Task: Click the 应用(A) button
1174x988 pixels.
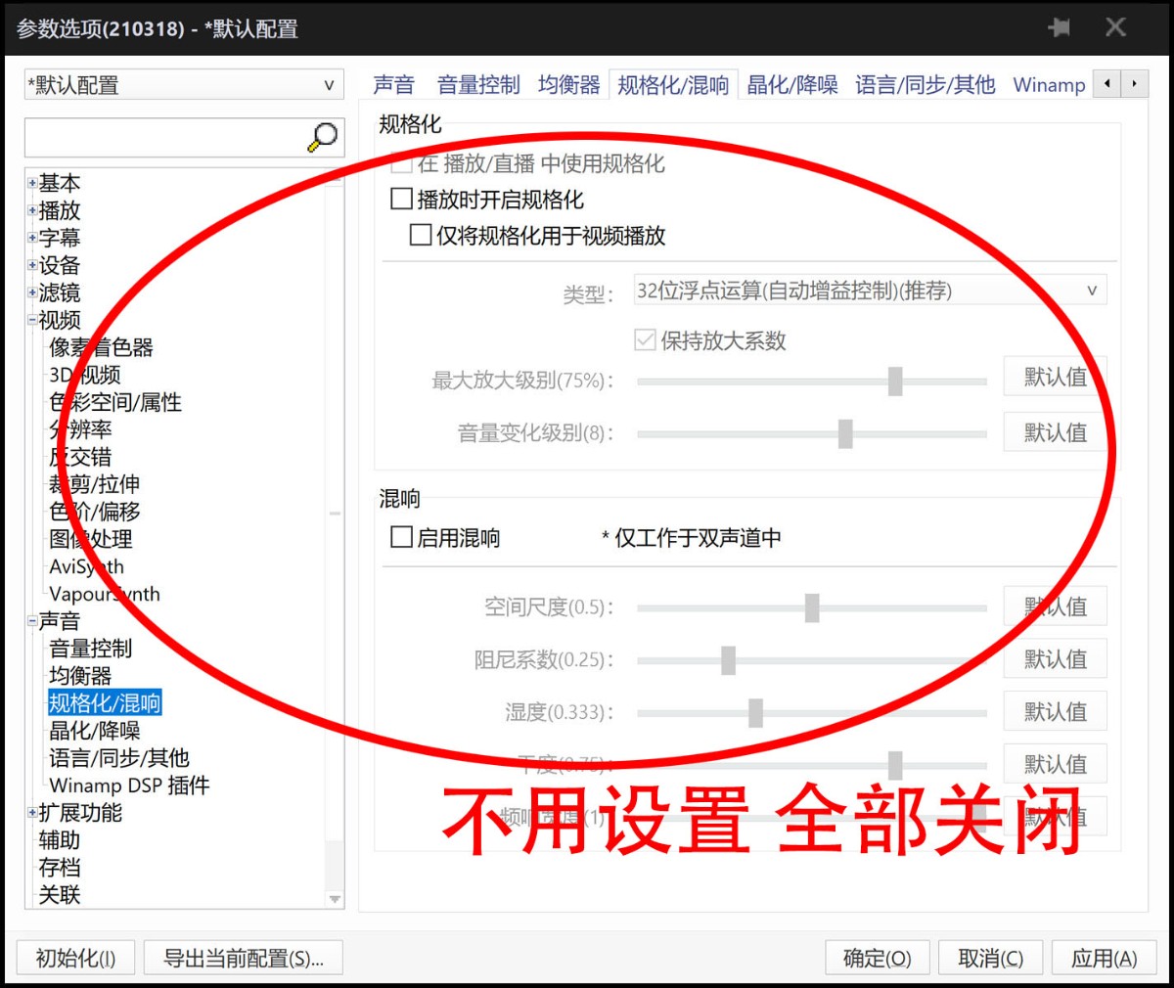Action: pos(1105,958)
